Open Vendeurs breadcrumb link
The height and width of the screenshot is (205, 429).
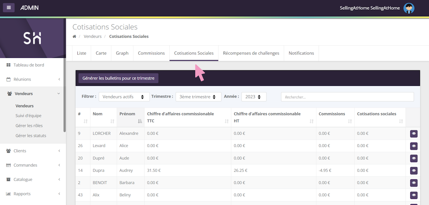pyautogui.click(x=93, y=36)
